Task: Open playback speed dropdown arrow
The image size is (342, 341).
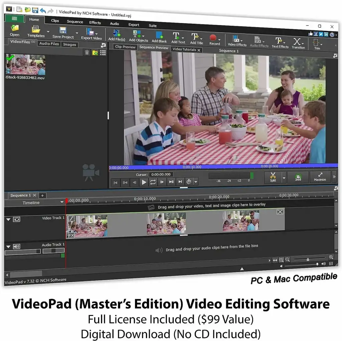Action: (x=196, y=182)
